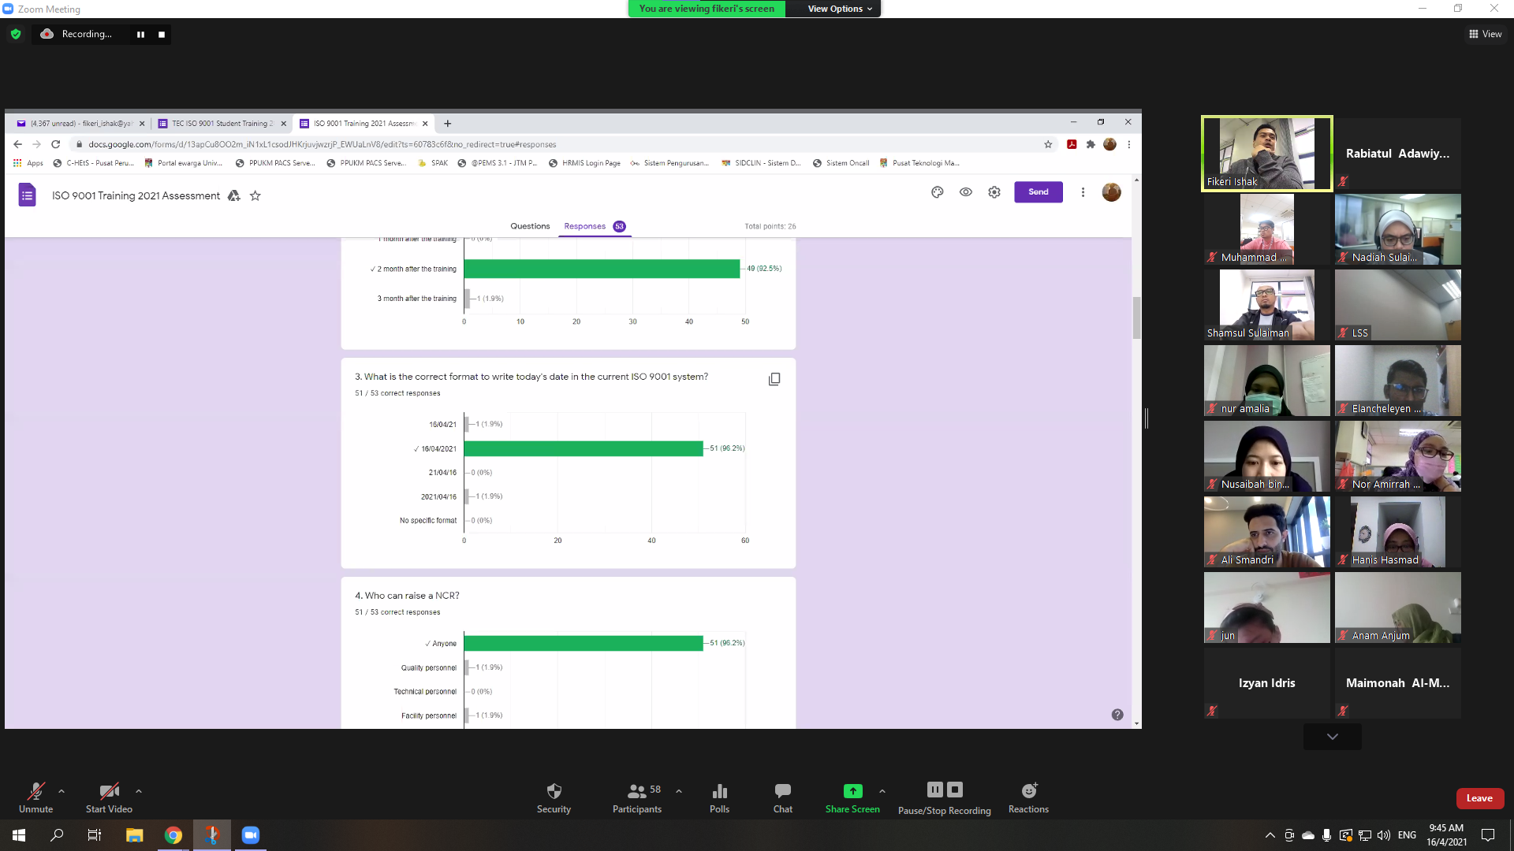This screenshot has width=1514, height=851.
Task: Unmute the microphone
Action: pos(35,791)
